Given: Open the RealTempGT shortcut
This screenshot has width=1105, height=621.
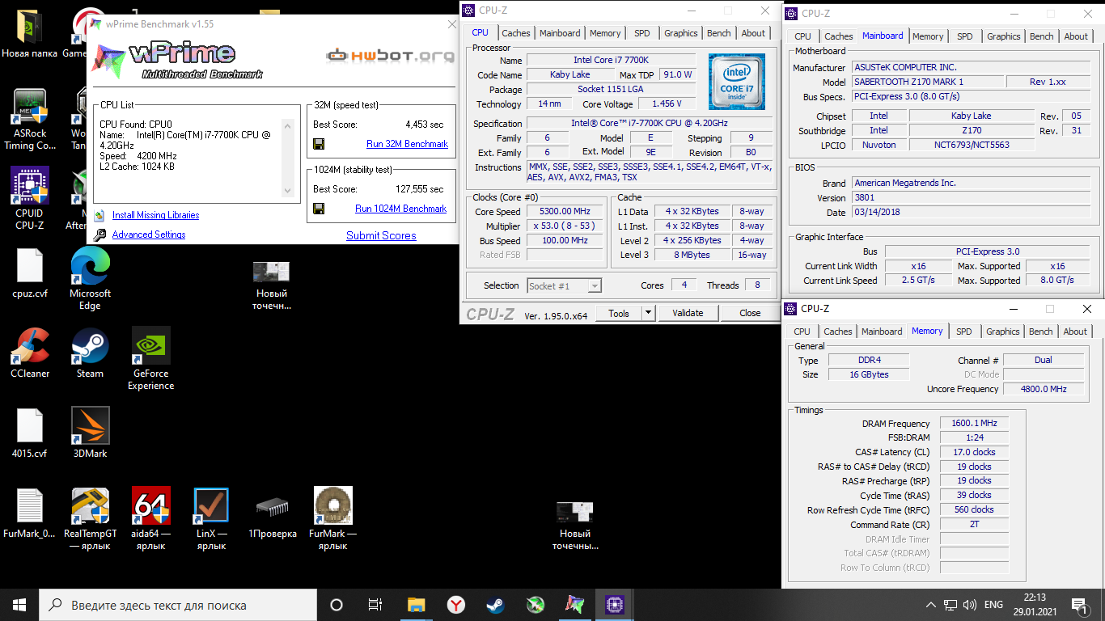Looking at the screenshot, I should coord(90,519).
